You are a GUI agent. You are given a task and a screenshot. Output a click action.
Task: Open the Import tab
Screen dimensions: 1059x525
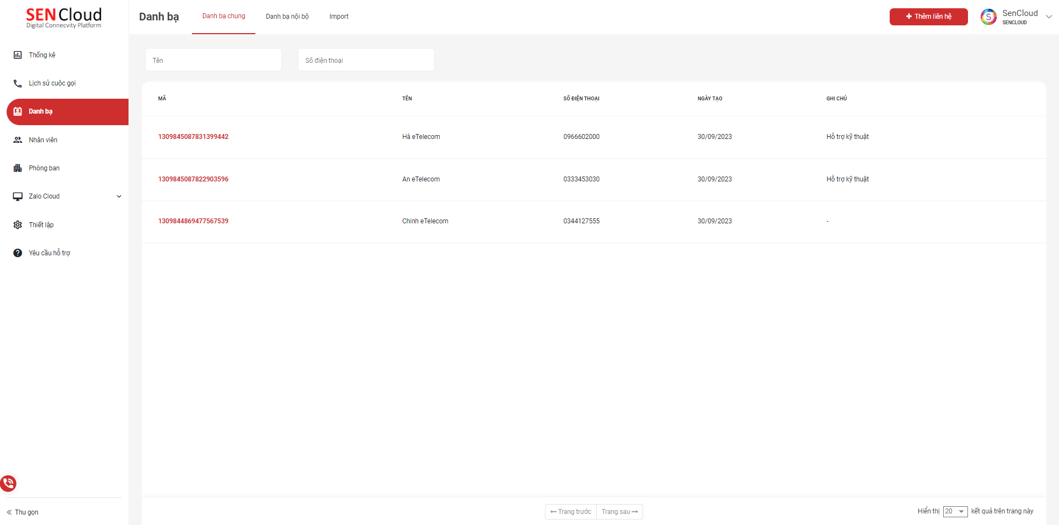(x=339, y=17)
